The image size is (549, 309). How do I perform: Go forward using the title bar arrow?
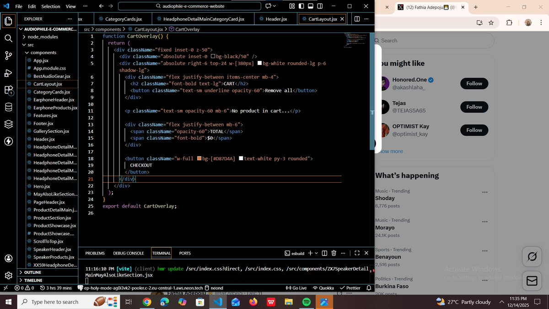(x=111, y=6)
